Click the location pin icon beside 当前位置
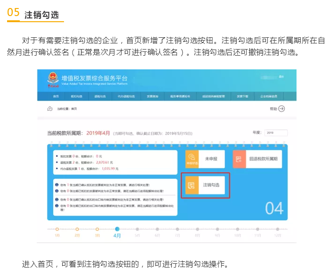The image size is (329, 277). 50,109
